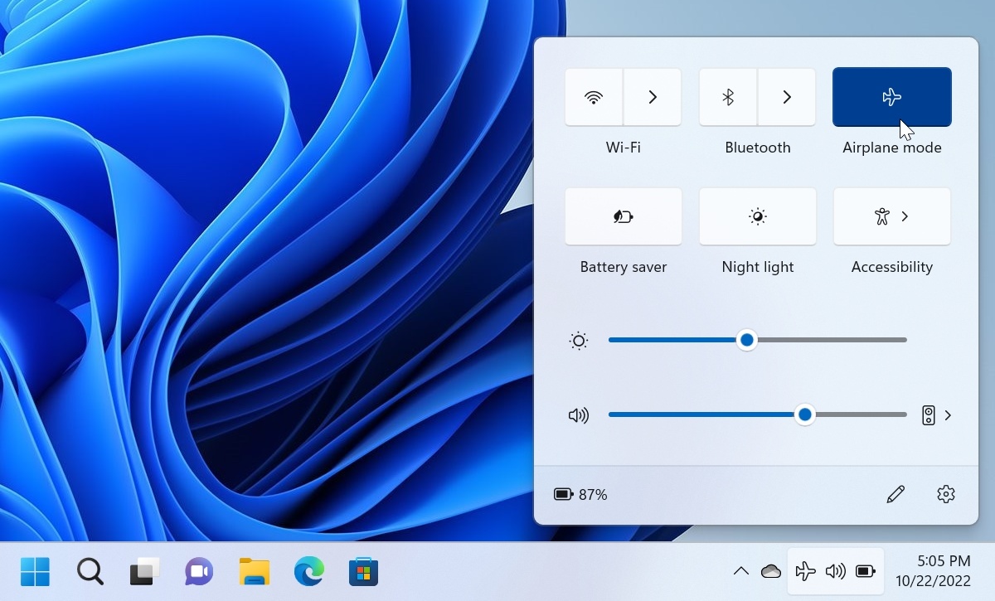
Task: Open sound output device selector
Action: 937,415
